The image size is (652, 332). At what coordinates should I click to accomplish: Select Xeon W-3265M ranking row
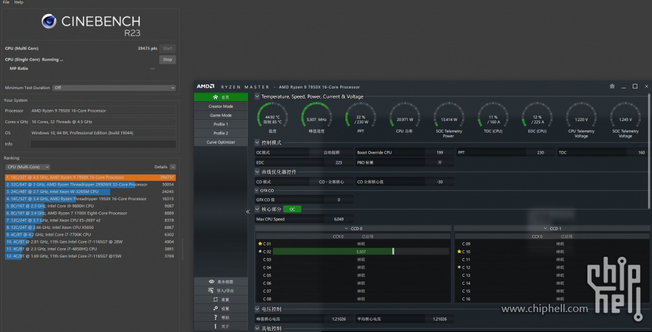(x=90, y=192)
